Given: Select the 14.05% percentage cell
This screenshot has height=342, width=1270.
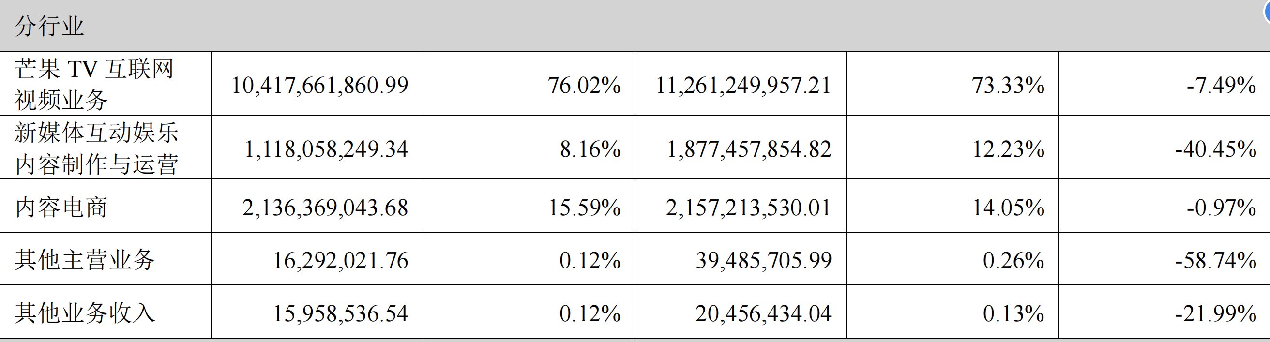Looking at the screenshot, I should 1008,208.
